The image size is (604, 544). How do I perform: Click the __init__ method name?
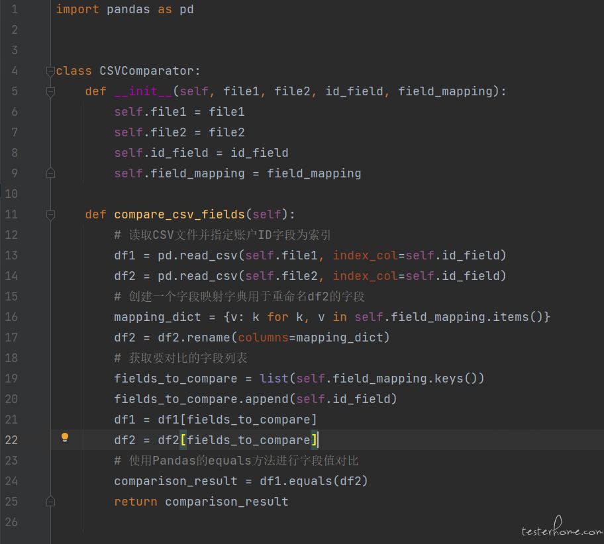click(x=143, y=91)
